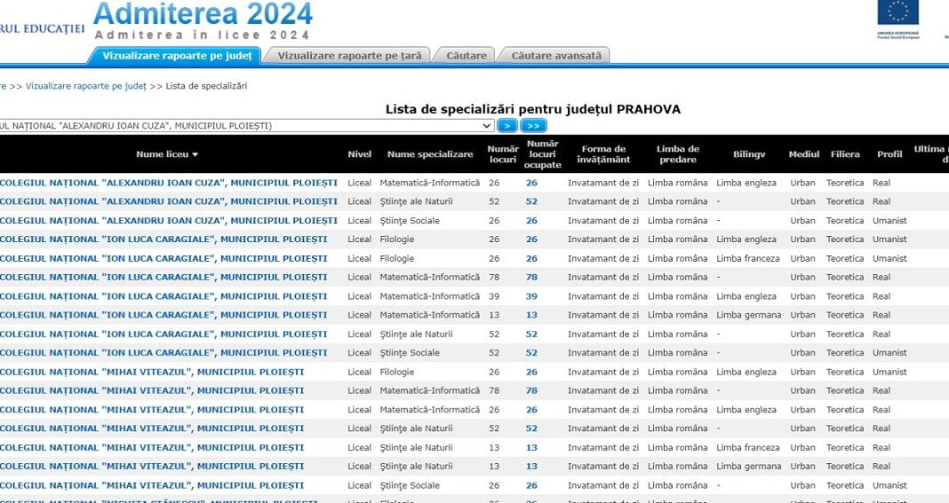Sort by Nivel column header

click(x=360, y=154)
